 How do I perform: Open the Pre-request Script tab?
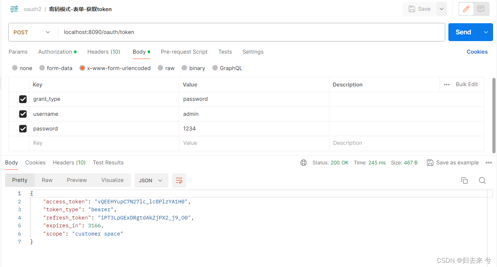pos(184,52)
